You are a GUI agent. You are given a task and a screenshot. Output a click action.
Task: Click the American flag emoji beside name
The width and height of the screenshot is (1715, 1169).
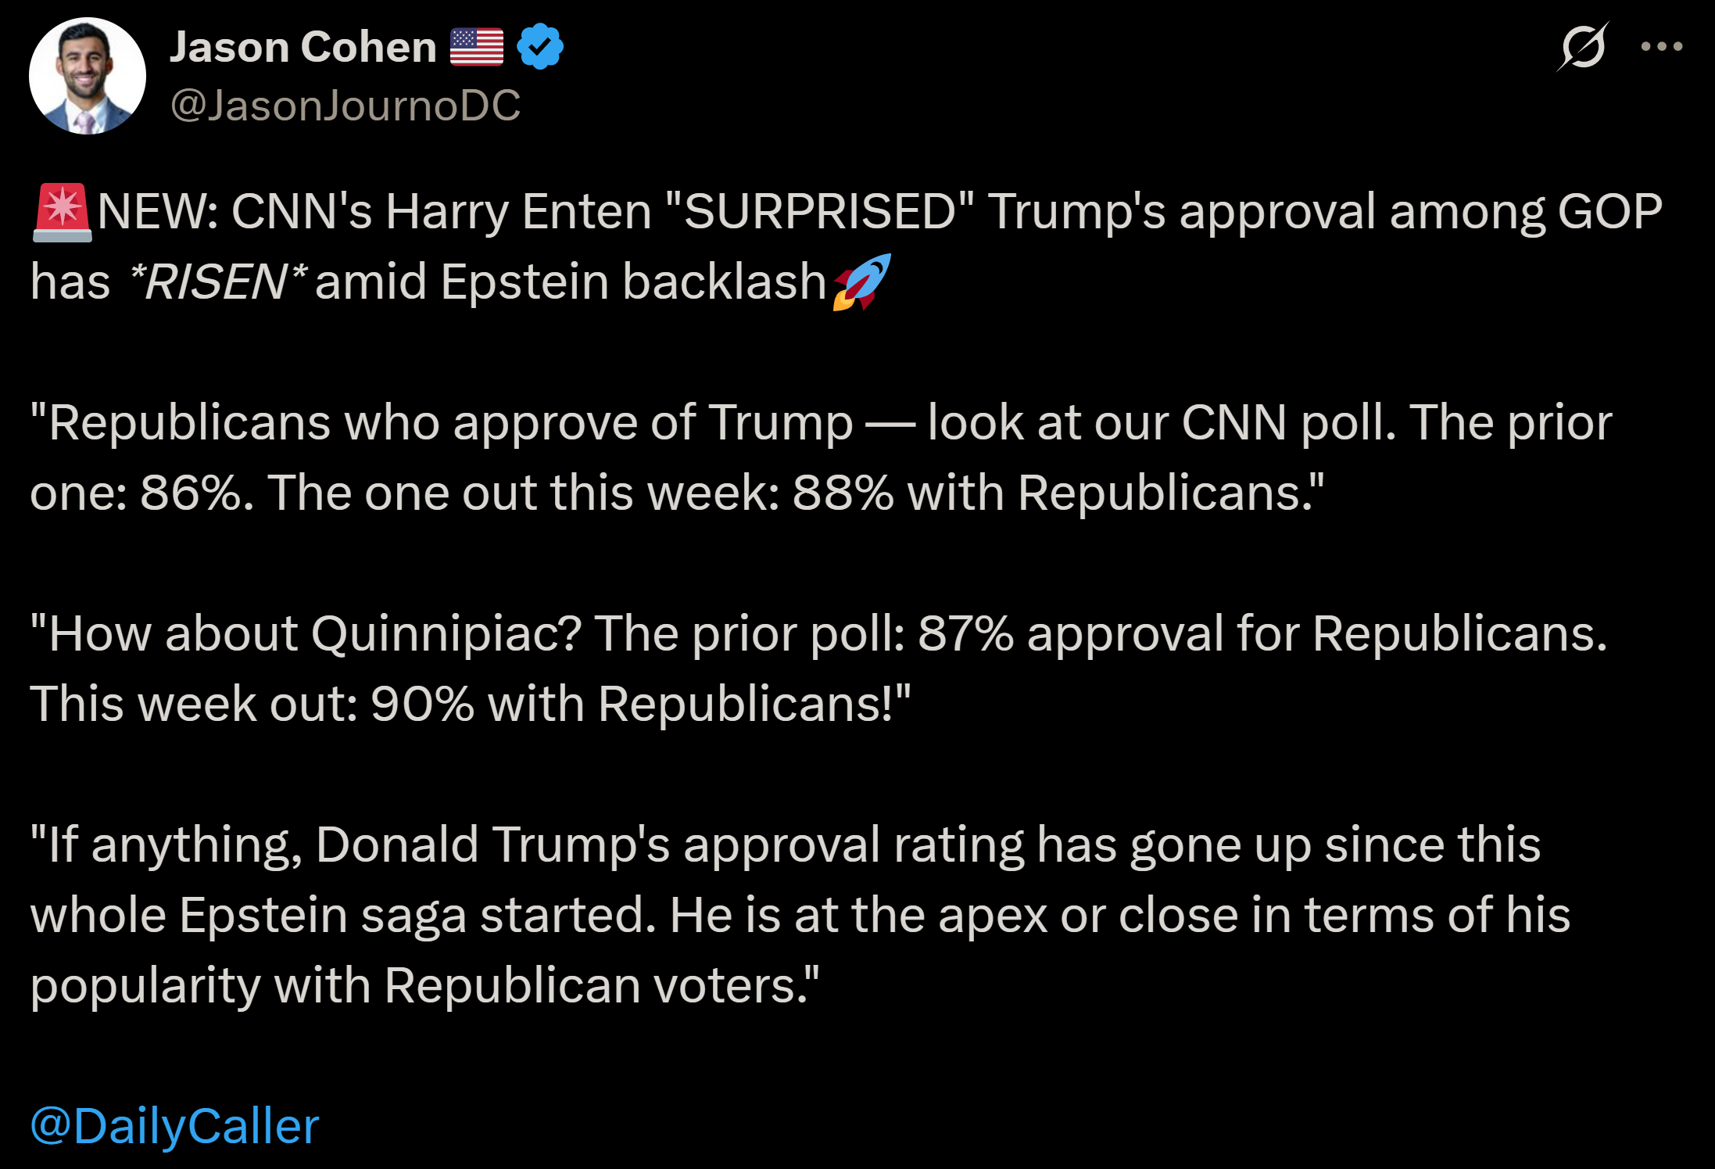[477, 47]
